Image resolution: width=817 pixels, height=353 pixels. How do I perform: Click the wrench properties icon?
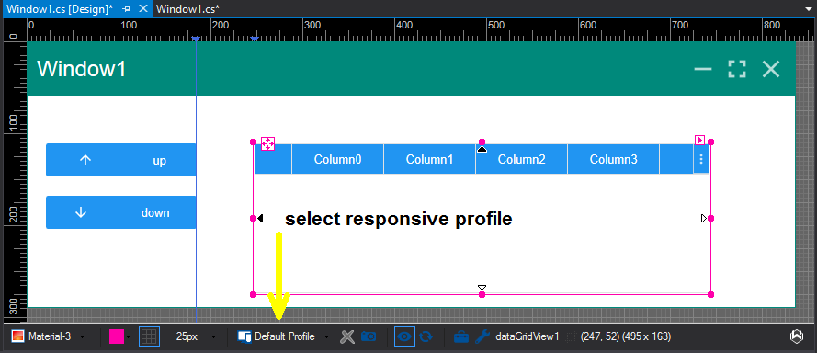[482, 336]
